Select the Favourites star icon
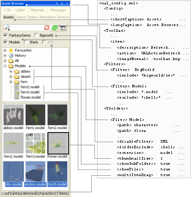The image size is (191, 197). click(11, 50)
